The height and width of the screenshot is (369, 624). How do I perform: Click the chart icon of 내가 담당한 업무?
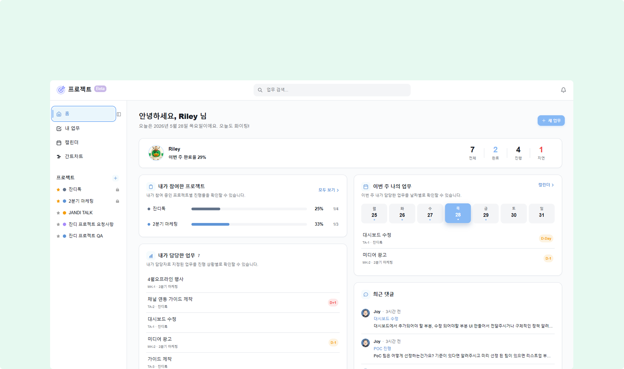(151, 256)
